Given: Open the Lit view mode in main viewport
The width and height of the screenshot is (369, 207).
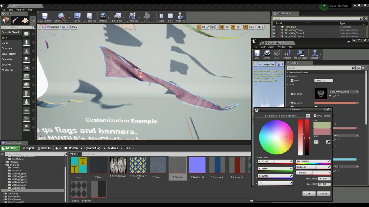Looking at the screenshot, I should coord(65,27).
